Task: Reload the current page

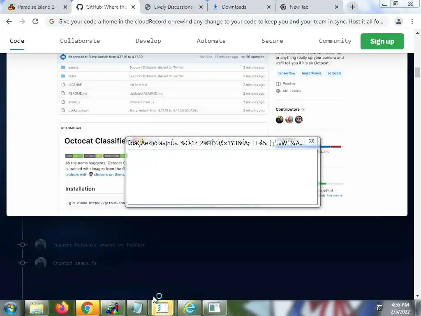Action: click(35, 21)
